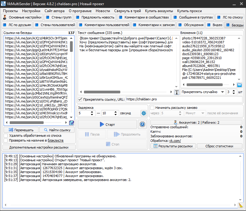Select link beginning https://vk.me/join/ipjpQLe0t4UhTfCS4Y6a
This screenshot has height=211, width=246.
pos(36,50)
